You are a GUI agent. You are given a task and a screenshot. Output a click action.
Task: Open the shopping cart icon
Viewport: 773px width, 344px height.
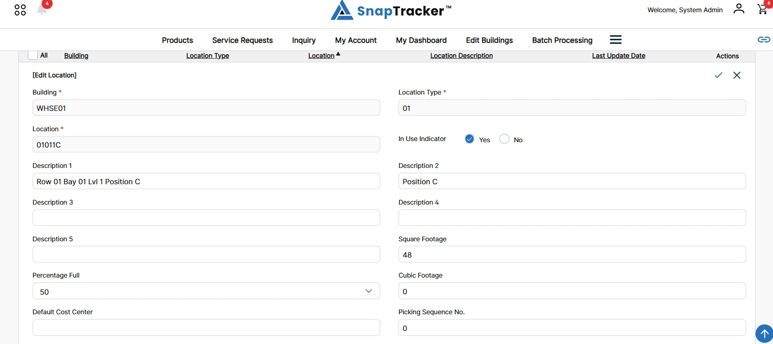coord(762,9)
